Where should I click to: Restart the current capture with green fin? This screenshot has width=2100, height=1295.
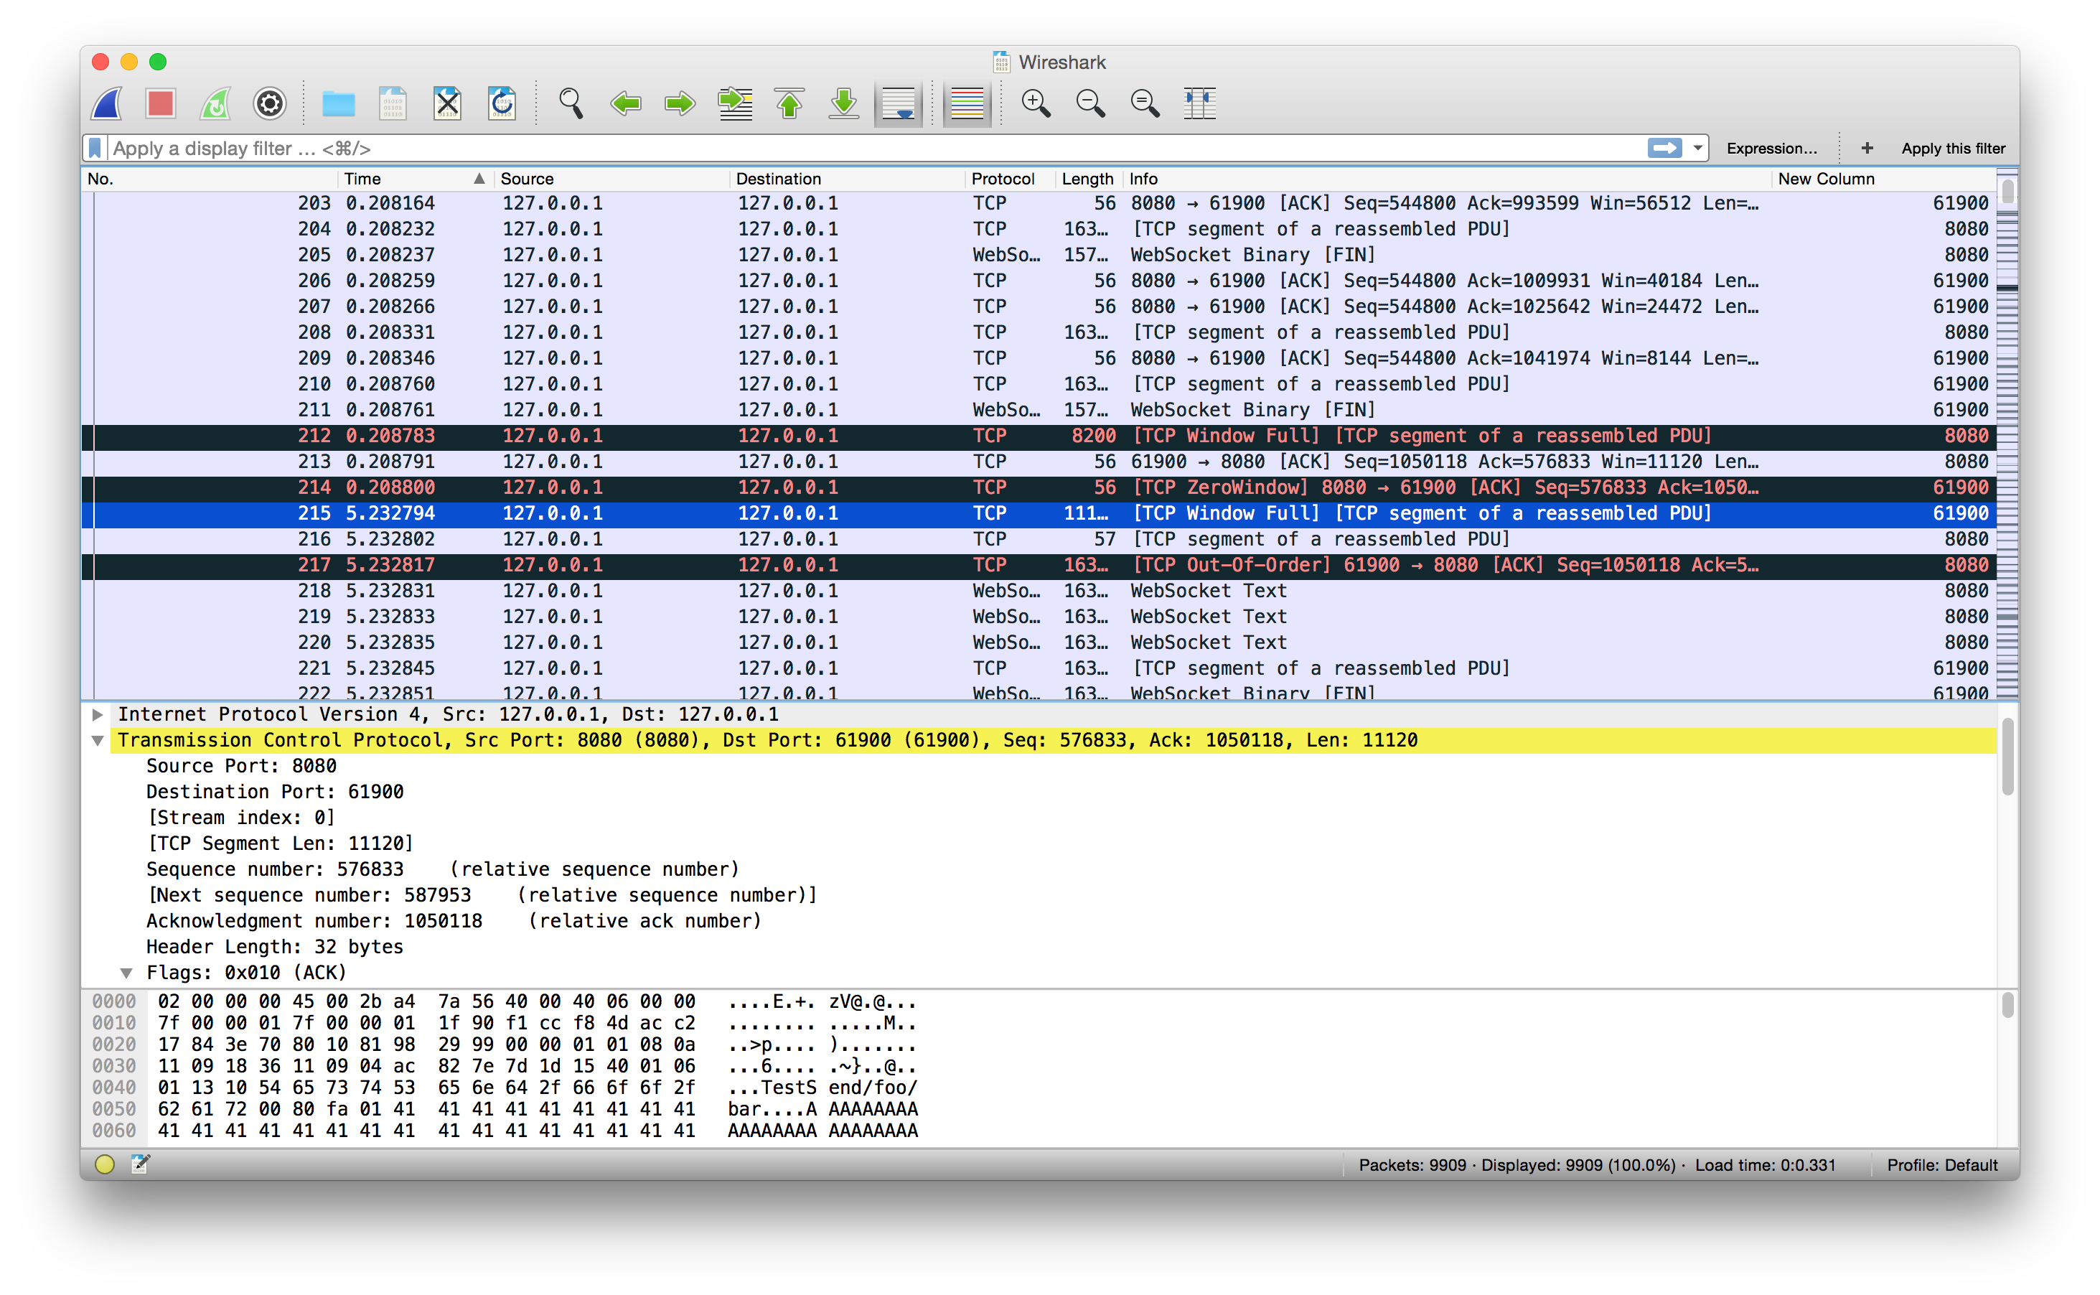pyautogui.click(x=215, y=103)
